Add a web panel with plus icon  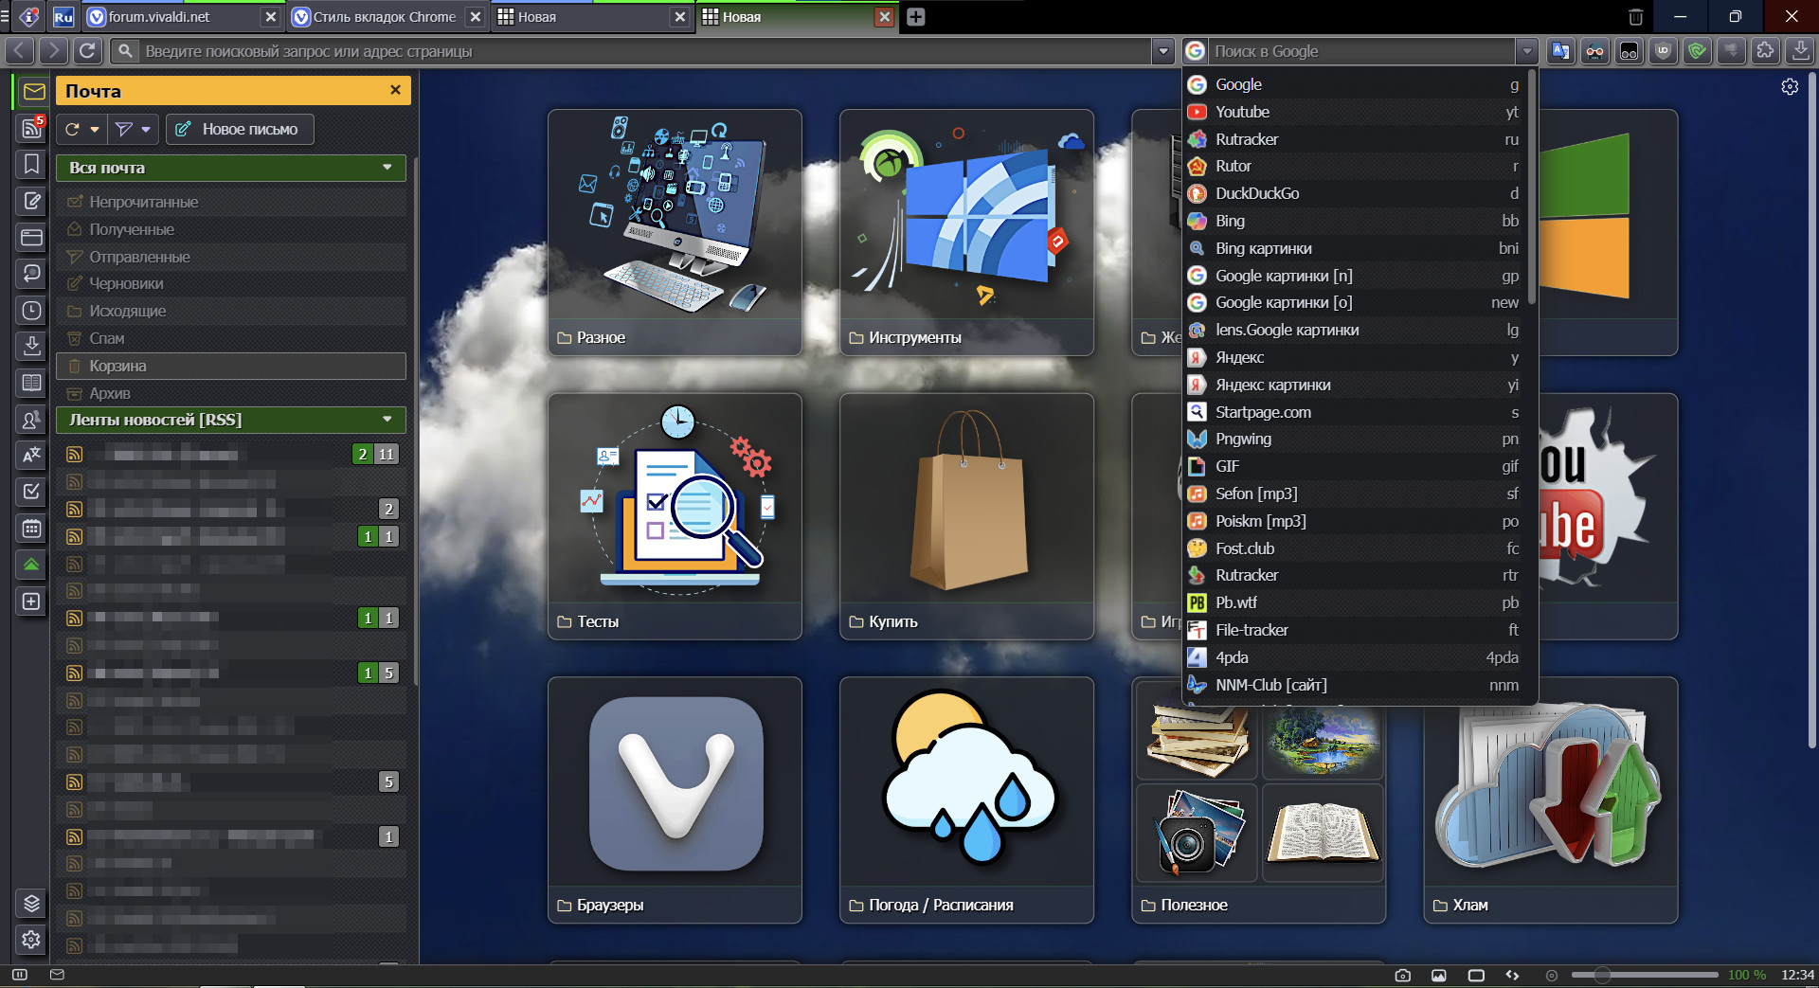pos(31,602)
